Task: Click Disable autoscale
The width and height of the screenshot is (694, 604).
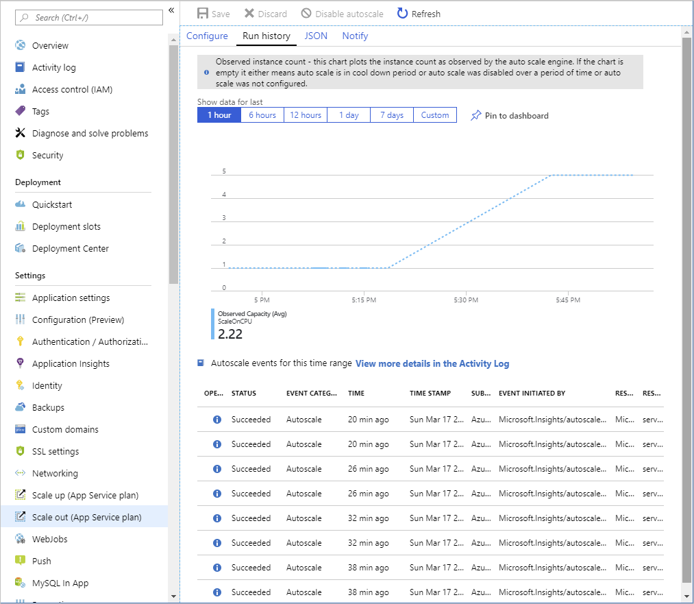Action: 342,14
